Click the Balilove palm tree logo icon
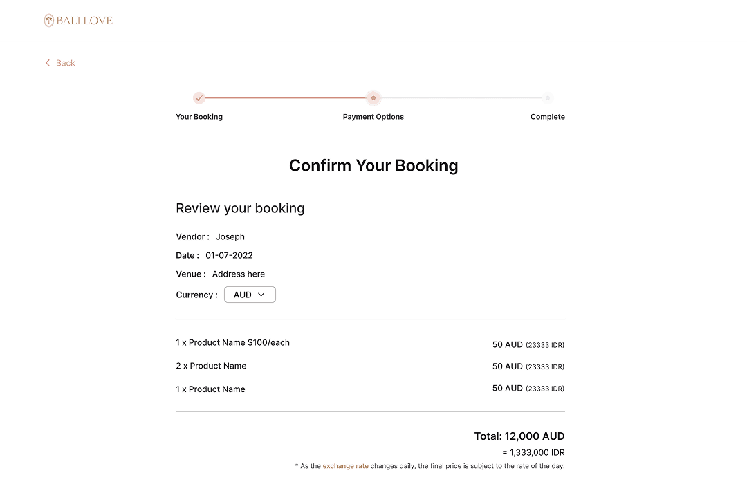747x484 pixels. [x=49, y=21]
